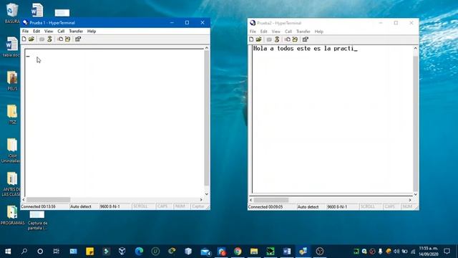
Task: Open taskbar Search magnifier
Action: tap(24, 252)
